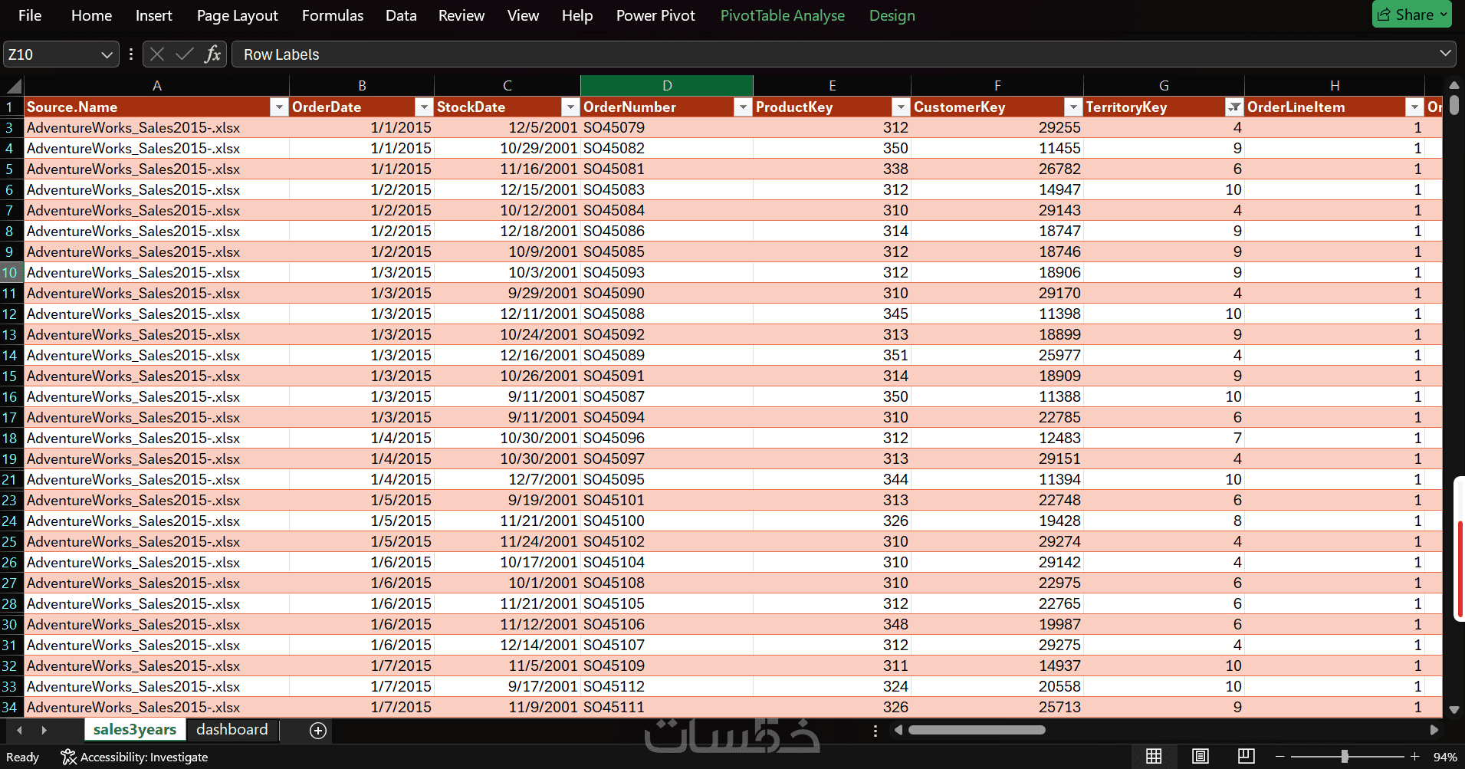Open the OrderNumber filter dropdown
The image size is (1465, 769).
tap(742, 107)
